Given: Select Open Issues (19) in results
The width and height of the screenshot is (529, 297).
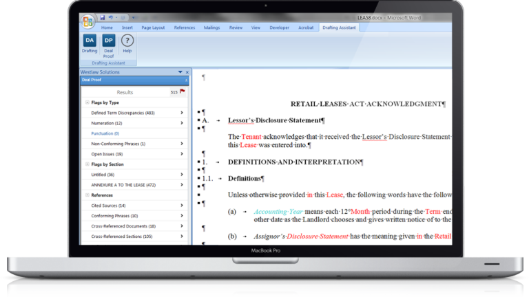Looking at the screenshot, I should 107,154.
